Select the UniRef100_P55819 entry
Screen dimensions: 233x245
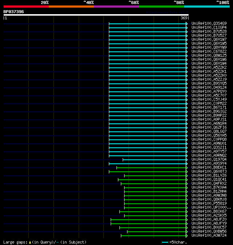pos(209,203)
